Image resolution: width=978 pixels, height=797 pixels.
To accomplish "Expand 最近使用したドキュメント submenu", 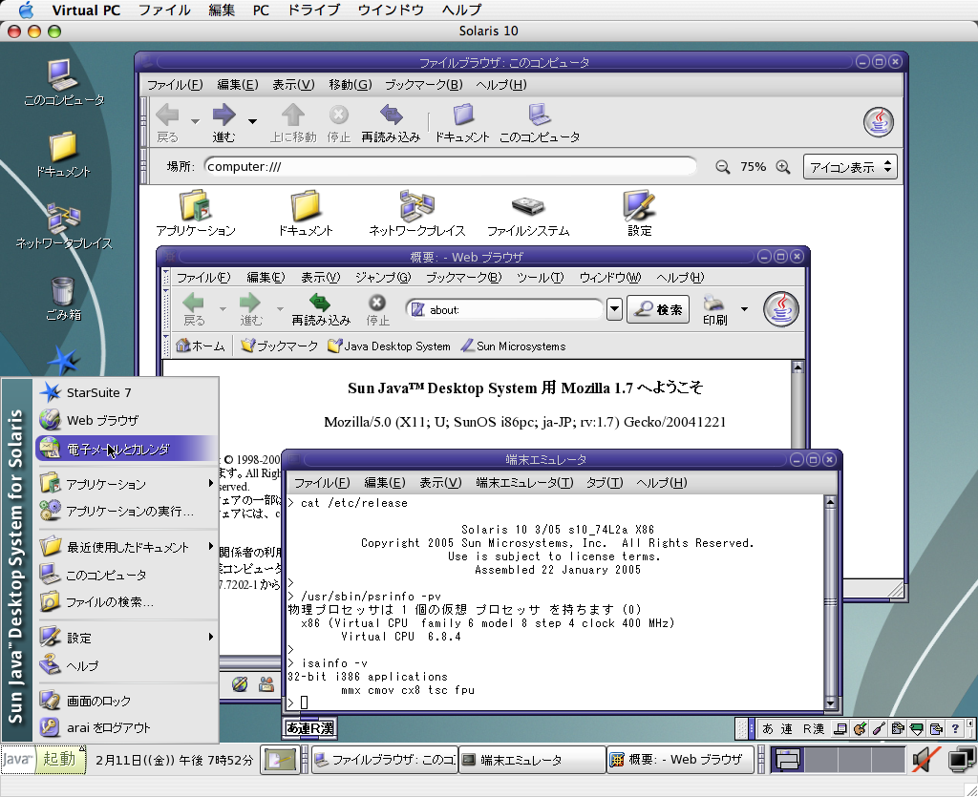I will 127,547.
